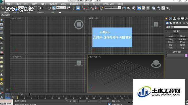Collapse the Object Type rollout
Screen dimensions: 188x105
point(176,31)
